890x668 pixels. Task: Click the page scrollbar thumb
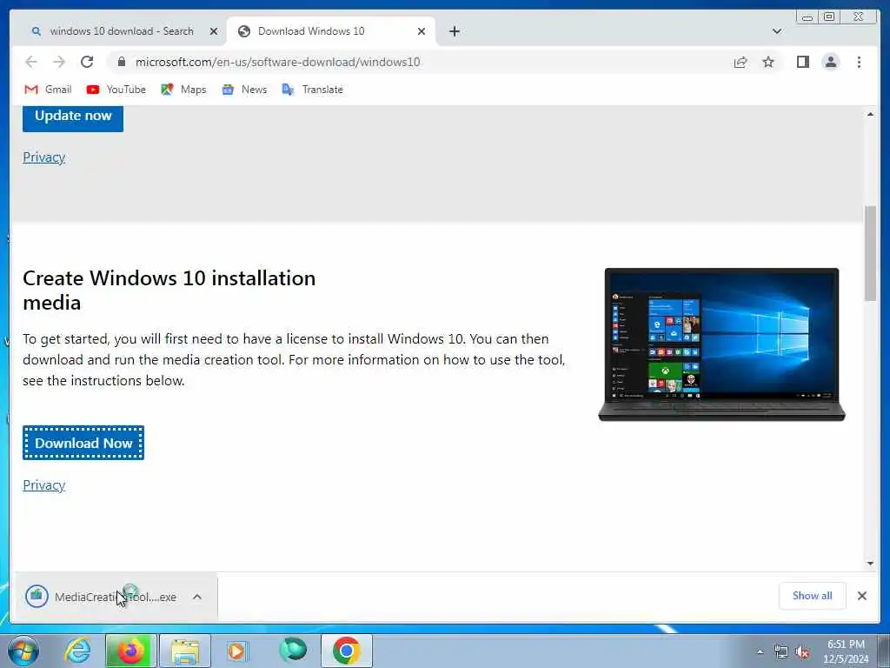coord(870,253)
